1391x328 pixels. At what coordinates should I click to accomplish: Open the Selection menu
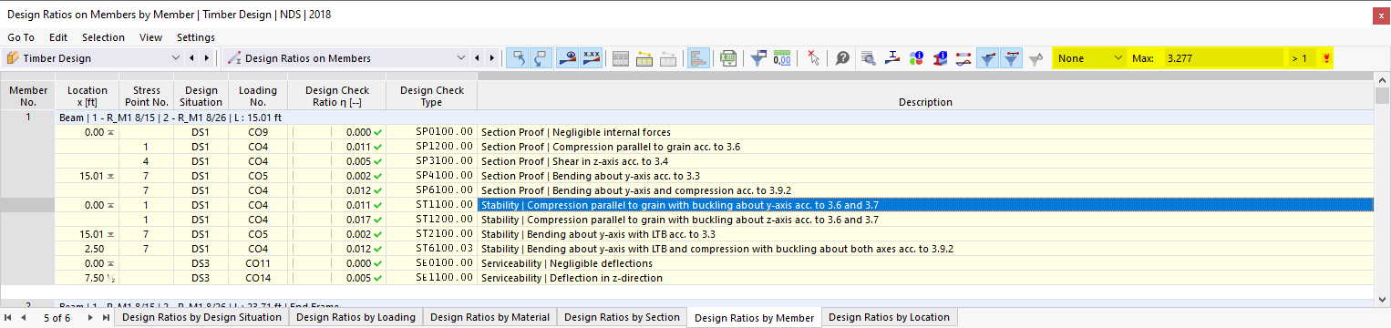103,37
